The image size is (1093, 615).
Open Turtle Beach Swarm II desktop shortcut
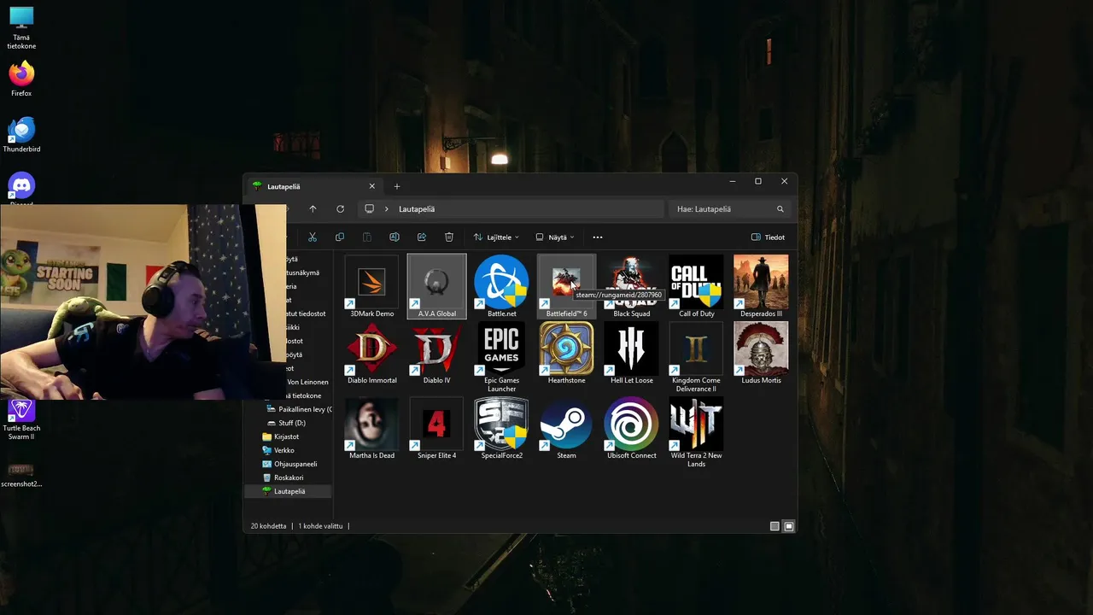point(21,419)
